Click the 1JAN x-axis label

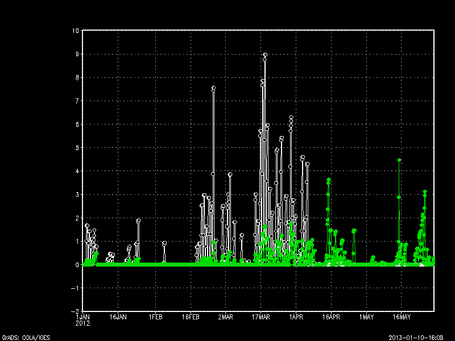tap(82, 317)
